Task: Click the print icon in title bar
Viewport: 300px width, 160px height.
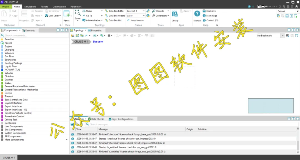Action: tap(263, 6)
